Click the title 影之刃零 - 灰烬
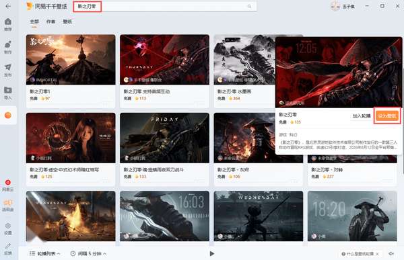This screenshot has height=260, width=404. (x=233, y=170)
